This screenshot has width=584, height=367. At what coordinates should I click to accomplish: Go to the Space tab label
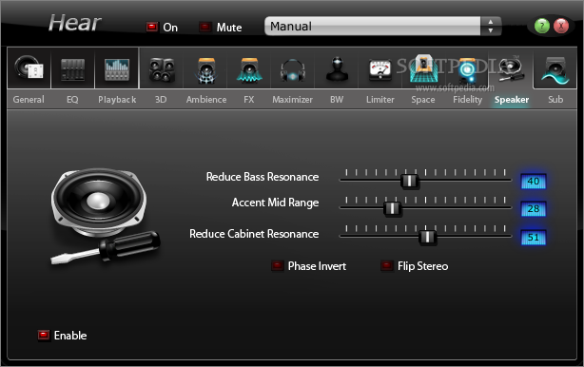(423, 100)
